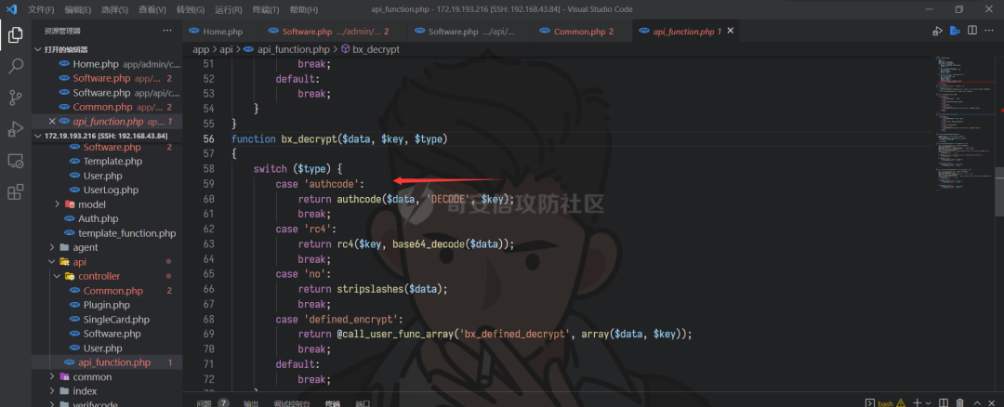1004x407 pixels.
Task: Open the Source Control view
Action: click(16, 98)
